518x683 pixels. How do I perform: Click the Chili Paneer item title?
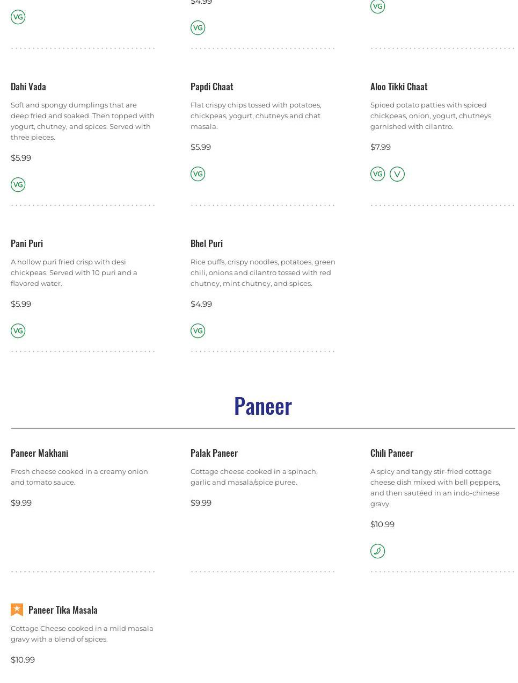(x=392, y=453)
